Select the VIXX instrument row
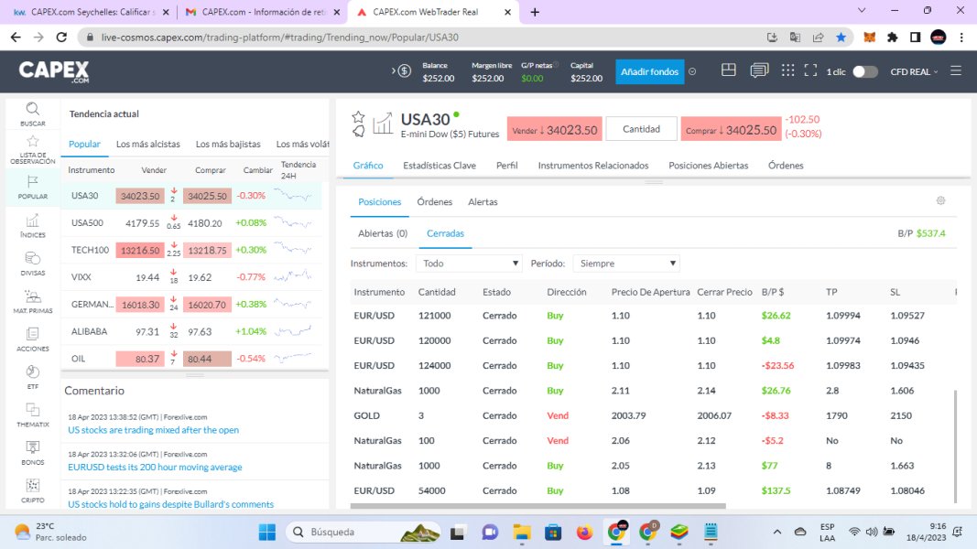 coord(192,277)
